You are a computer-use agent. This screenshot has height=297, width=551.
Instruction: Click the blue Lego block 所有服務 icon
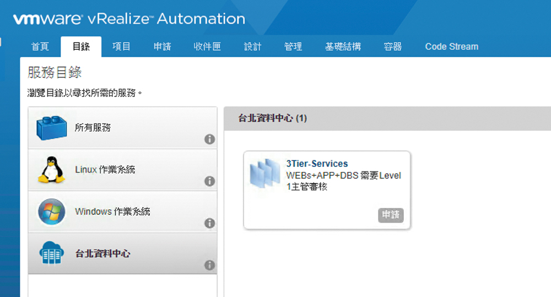(x=51, y=128)
